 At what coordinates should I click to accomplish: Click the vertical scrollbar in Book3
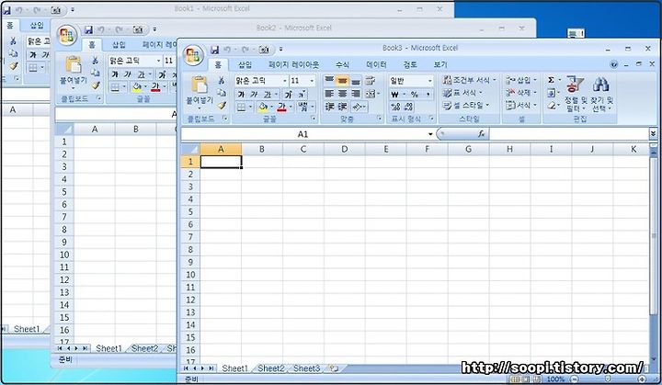(653, 254)
